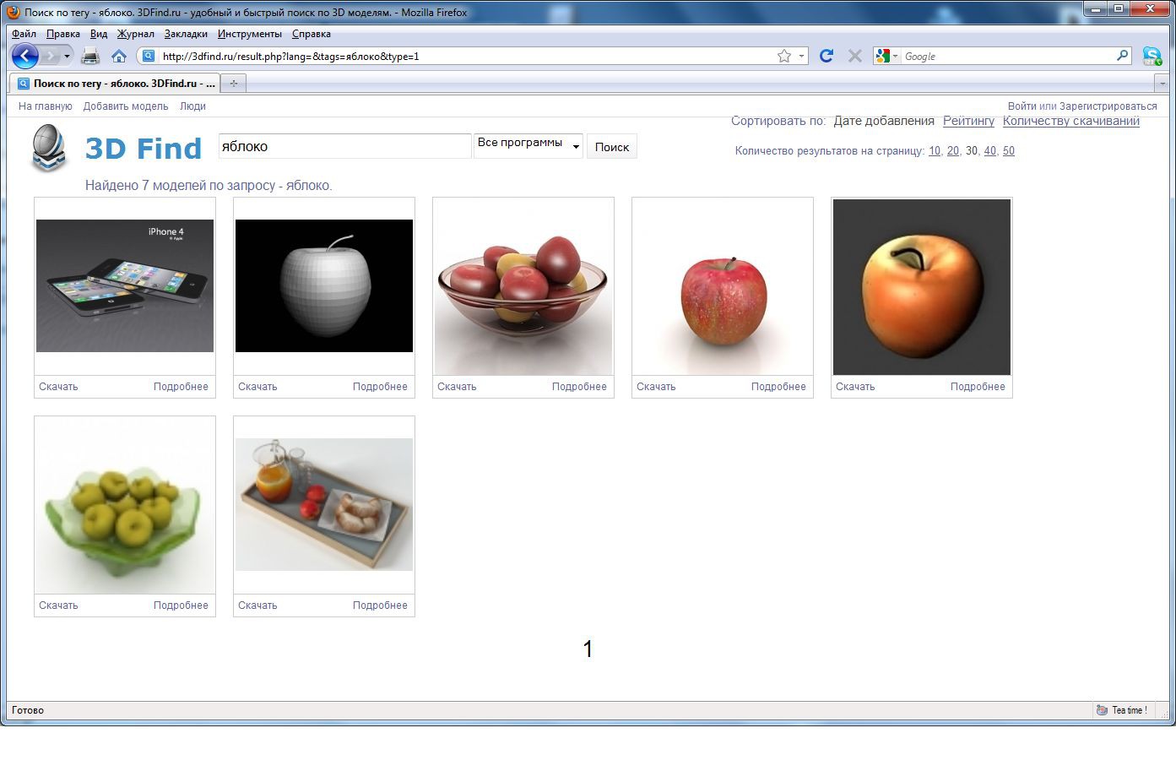Viewport: 1176px width, 782px height.
Task: Click the Print icon in toolbar
Action: tap(90, 57)
